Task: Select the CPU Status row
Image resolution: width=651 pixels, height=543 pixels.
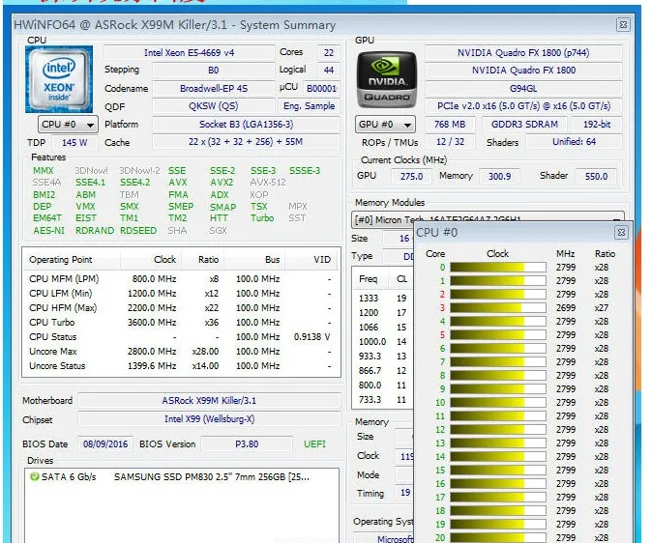Action: click(181, 337)
